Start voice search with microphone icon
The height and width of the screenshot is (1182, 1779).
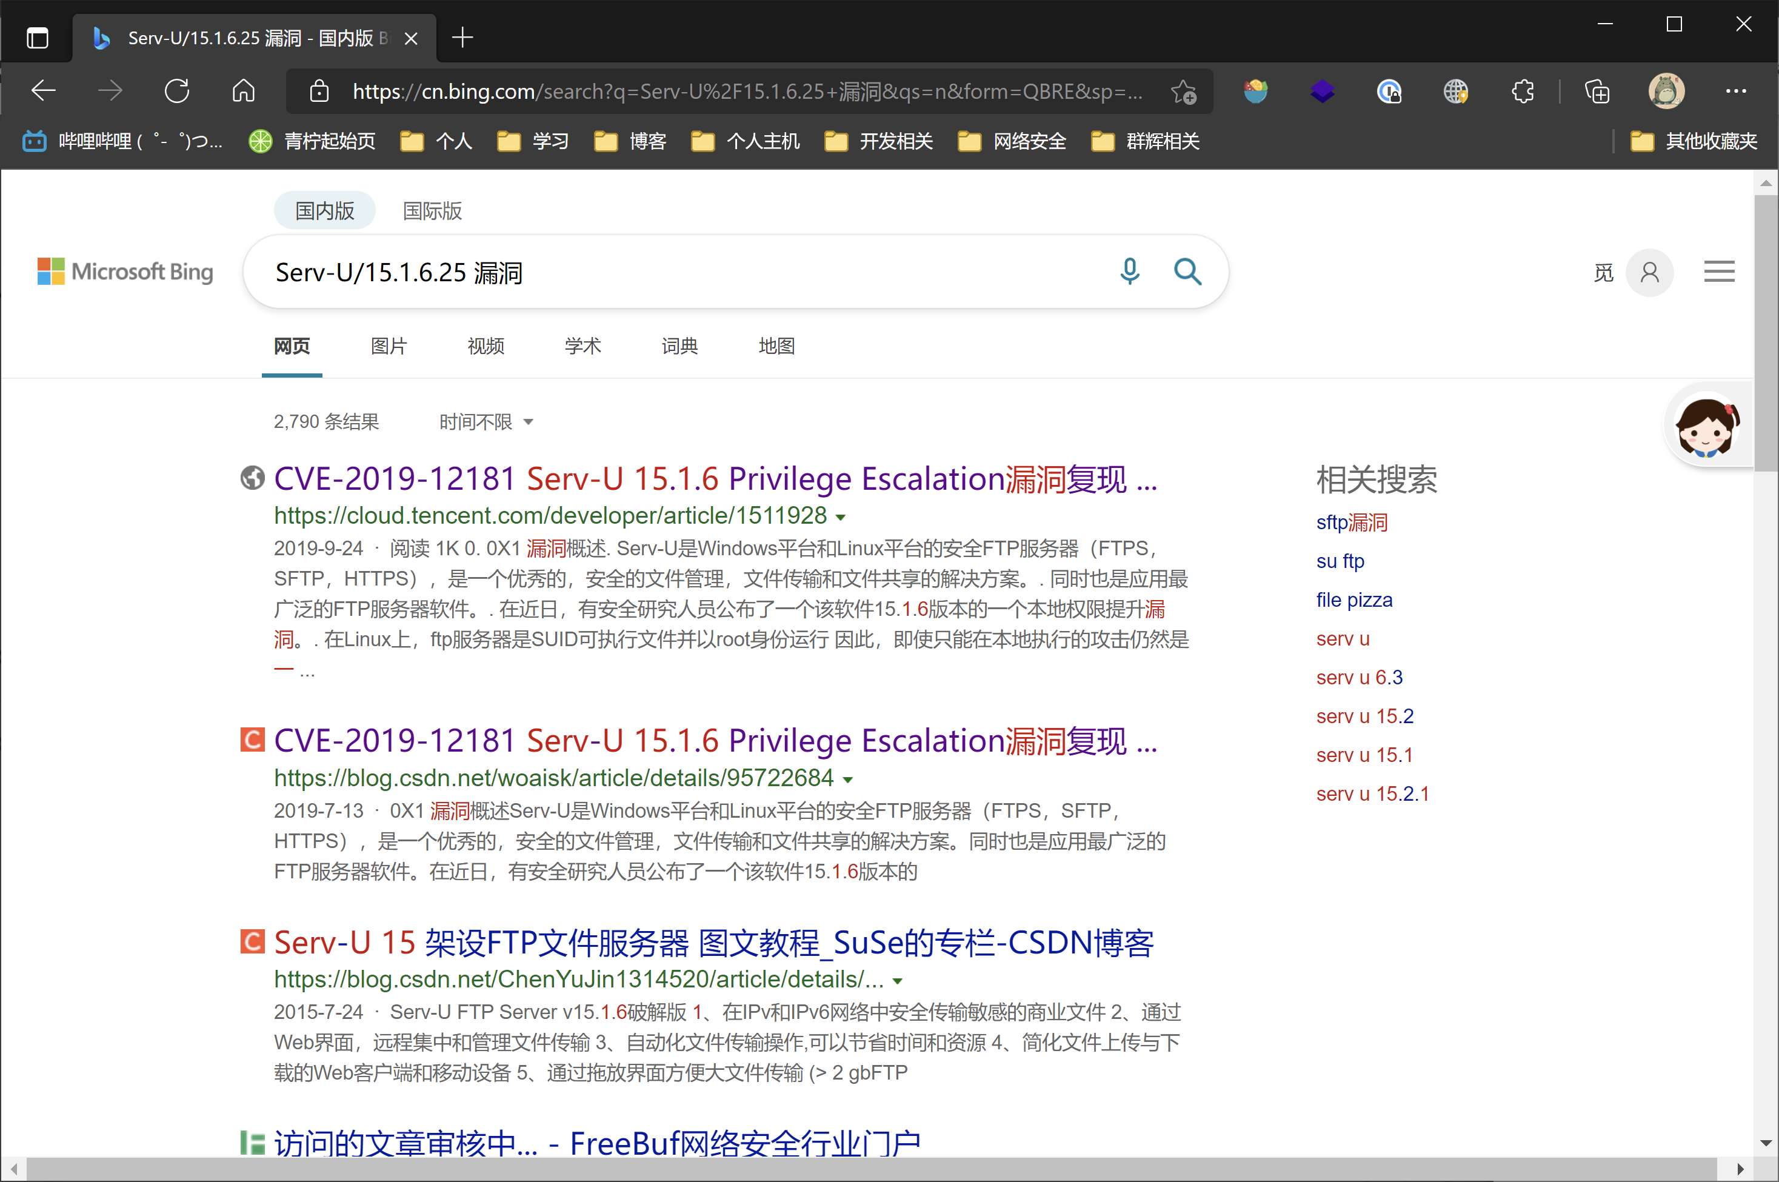[1130, 272]
